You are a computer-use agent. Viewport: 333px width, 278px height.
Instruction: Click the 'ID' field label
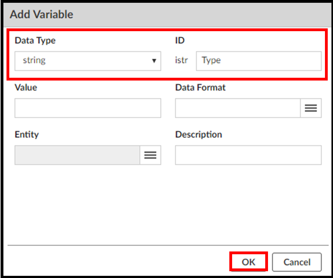tap(180, 40)
